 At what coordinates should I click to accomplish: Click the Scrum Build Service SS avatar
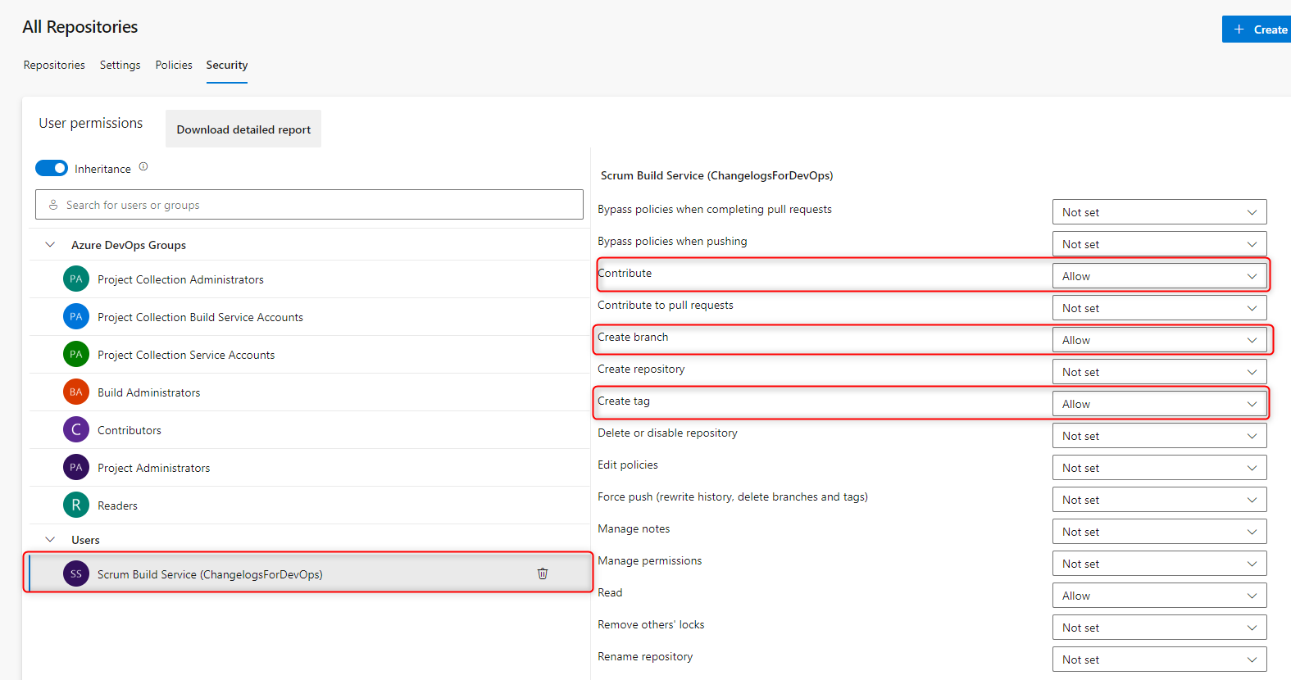pyautogui.click(x=76, y=574)
